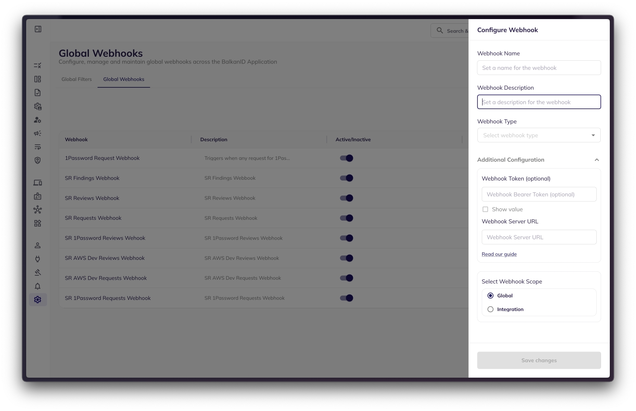Click the bell notifications icon in sidebar
The height and width of the screenshot is (411, 636).
click(x=38, y=286)
